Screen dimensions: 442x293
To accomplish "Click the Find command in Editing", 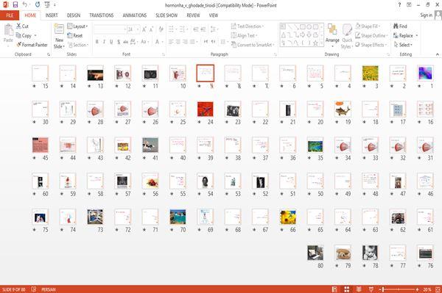I will coord(400,26).
